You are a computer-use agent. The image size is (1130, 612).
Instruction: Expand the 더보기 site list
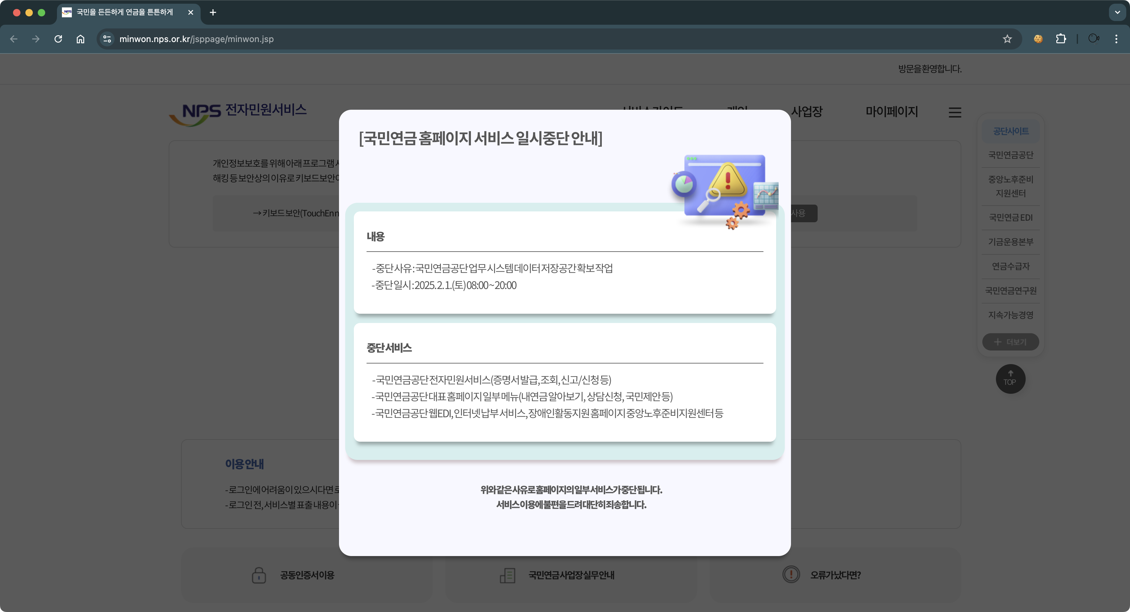point(1010,342)
